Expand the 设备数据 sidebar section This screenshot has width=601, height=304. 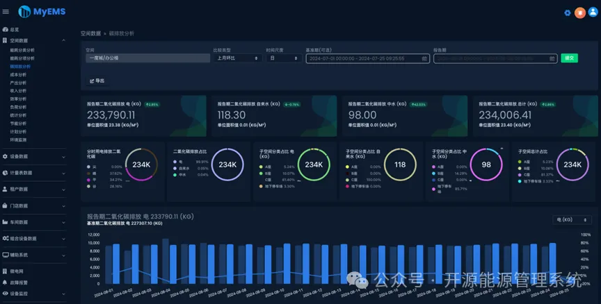(x=34, y=156)
